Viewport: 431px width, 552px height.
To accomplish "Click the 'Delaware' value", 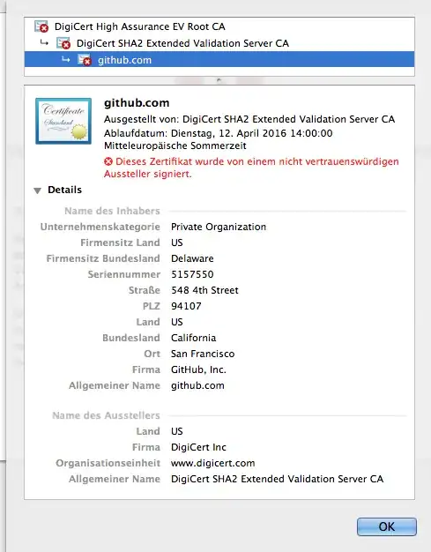I will 192,258.
